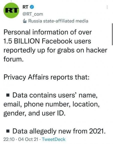The image size is (113, 144).
Task: Open the TweetDeck source link
Action: coord(53,139)
